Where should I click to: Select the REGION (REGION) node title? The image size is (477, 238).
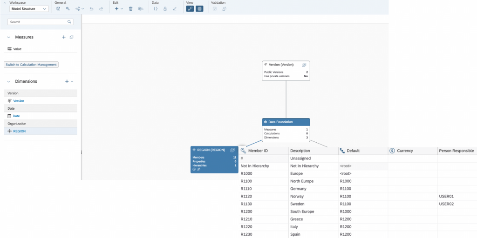pyautogui.click(x=211, y=150)
